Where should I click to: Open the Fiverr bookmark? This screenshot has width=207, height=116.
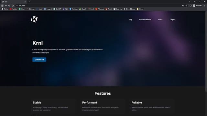pyautogui.click(x=22, y=9)
